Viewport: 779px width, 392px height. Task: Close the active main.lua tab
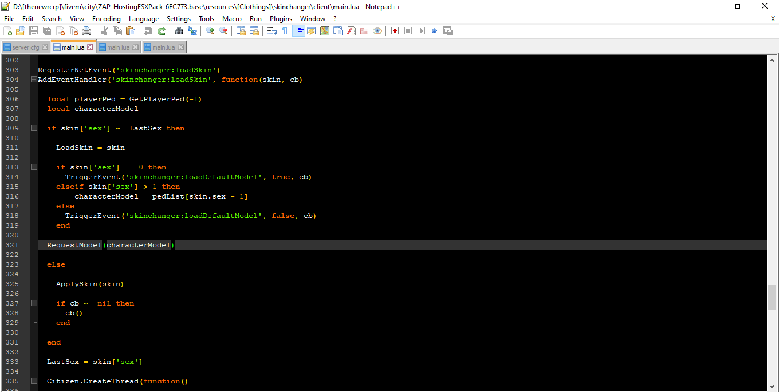[90, 47]
